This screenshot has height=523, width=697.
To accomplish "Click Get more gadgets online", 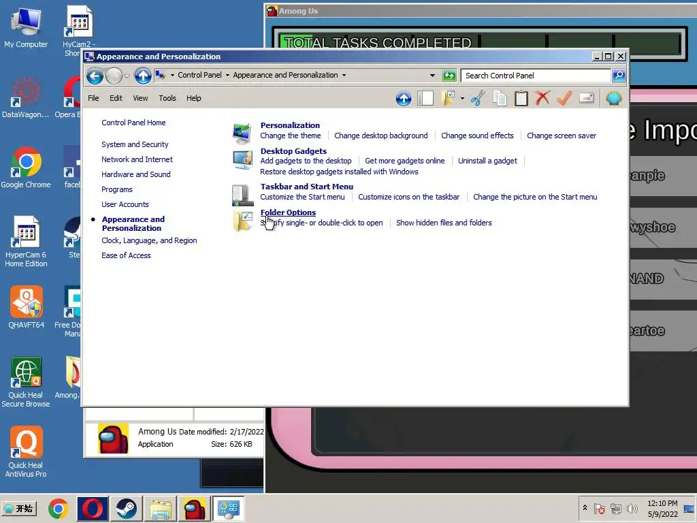I will [404, 161].
